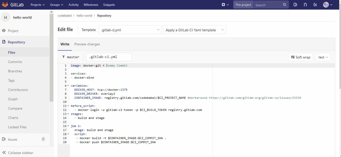Open the To-Do List checkmark icon

tap(315, 4)
